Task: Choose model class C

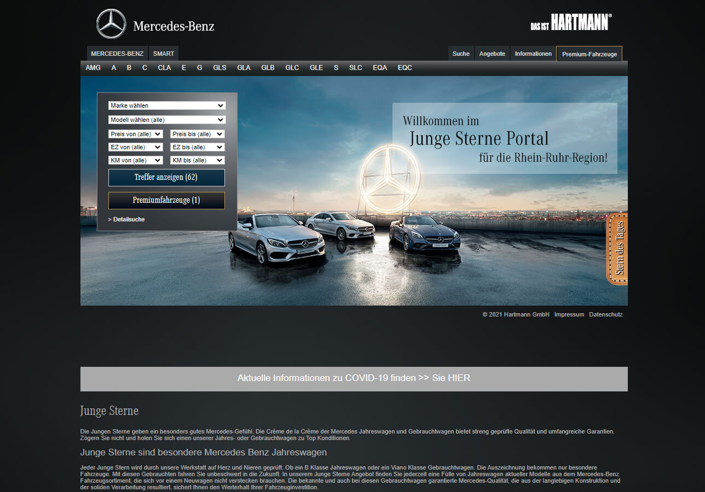Action: tap(145, 68)
